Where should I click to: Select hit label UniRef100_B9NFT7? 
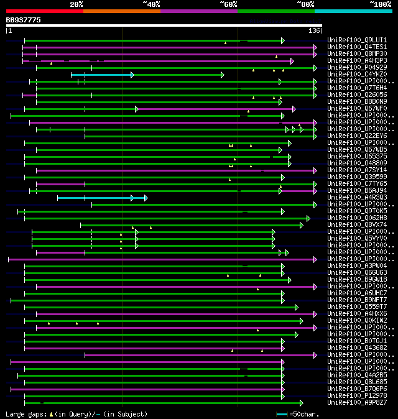(x=357, y=300)
